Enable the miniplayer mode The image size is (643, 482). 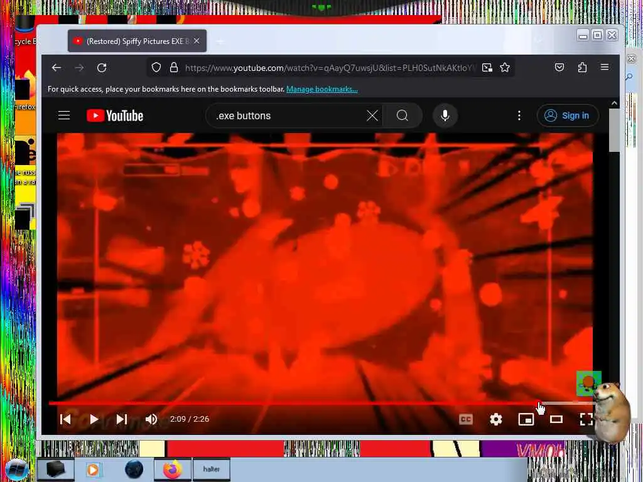pos(526,419)
